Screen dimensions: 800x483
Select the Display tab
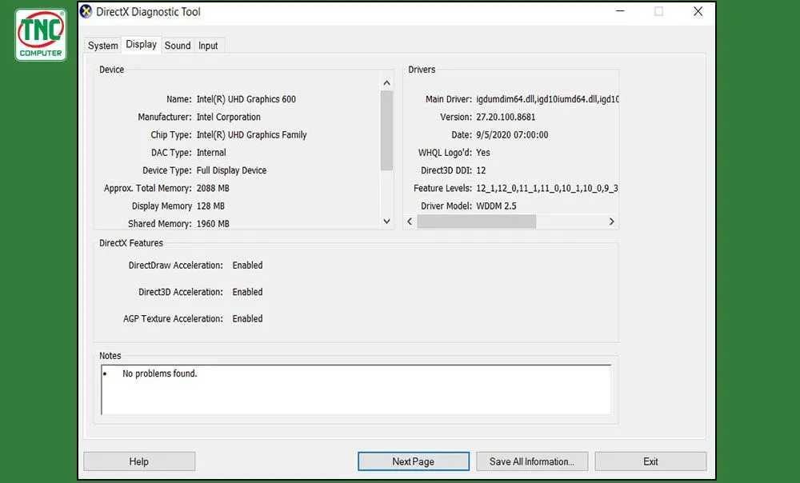[142, 45]
